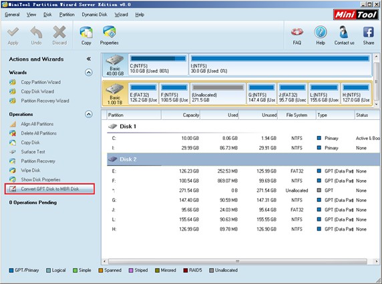
Task: Select Partition Recovery operation
Action: point(38,161)
